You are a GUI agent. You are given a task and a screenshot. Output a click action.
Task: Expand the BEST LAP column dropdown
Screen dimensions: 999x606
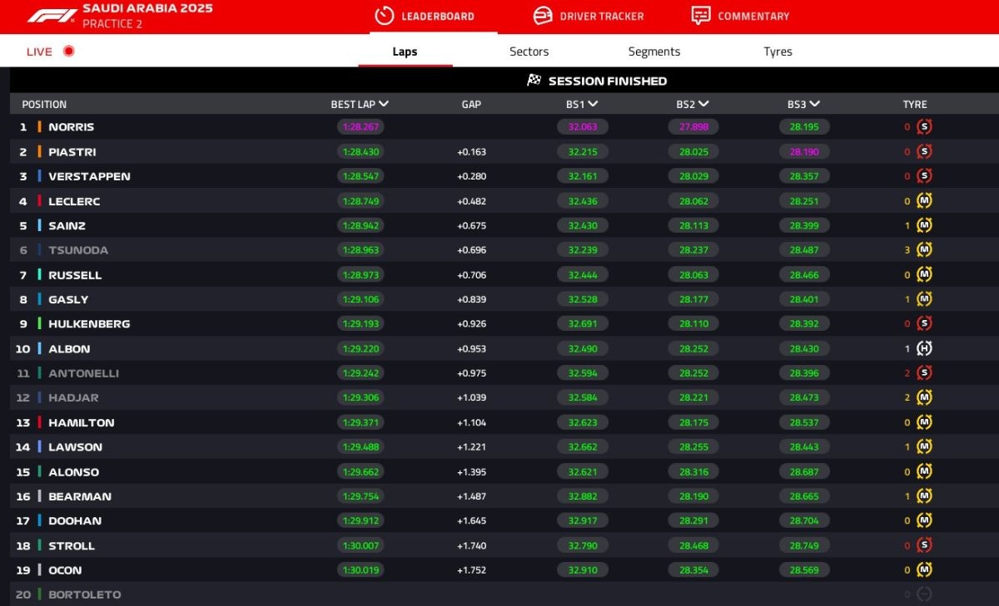click(384, 104)
